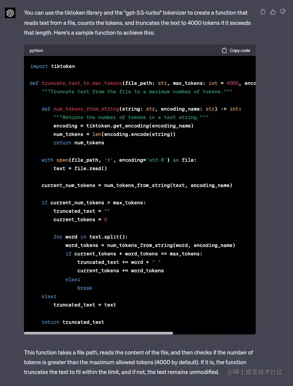293x386 pixels.
Task: Click the 'current_num_tokens = num_tokens_from_string' line
Action: pos(137,185)
